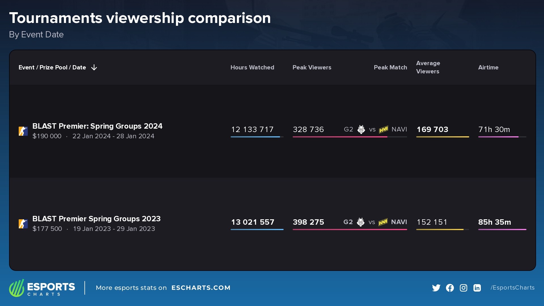The height and width of the screenshot is (306, 544).
Task: Open Esports Charts LinkedIn page
Action: [477, 288]
